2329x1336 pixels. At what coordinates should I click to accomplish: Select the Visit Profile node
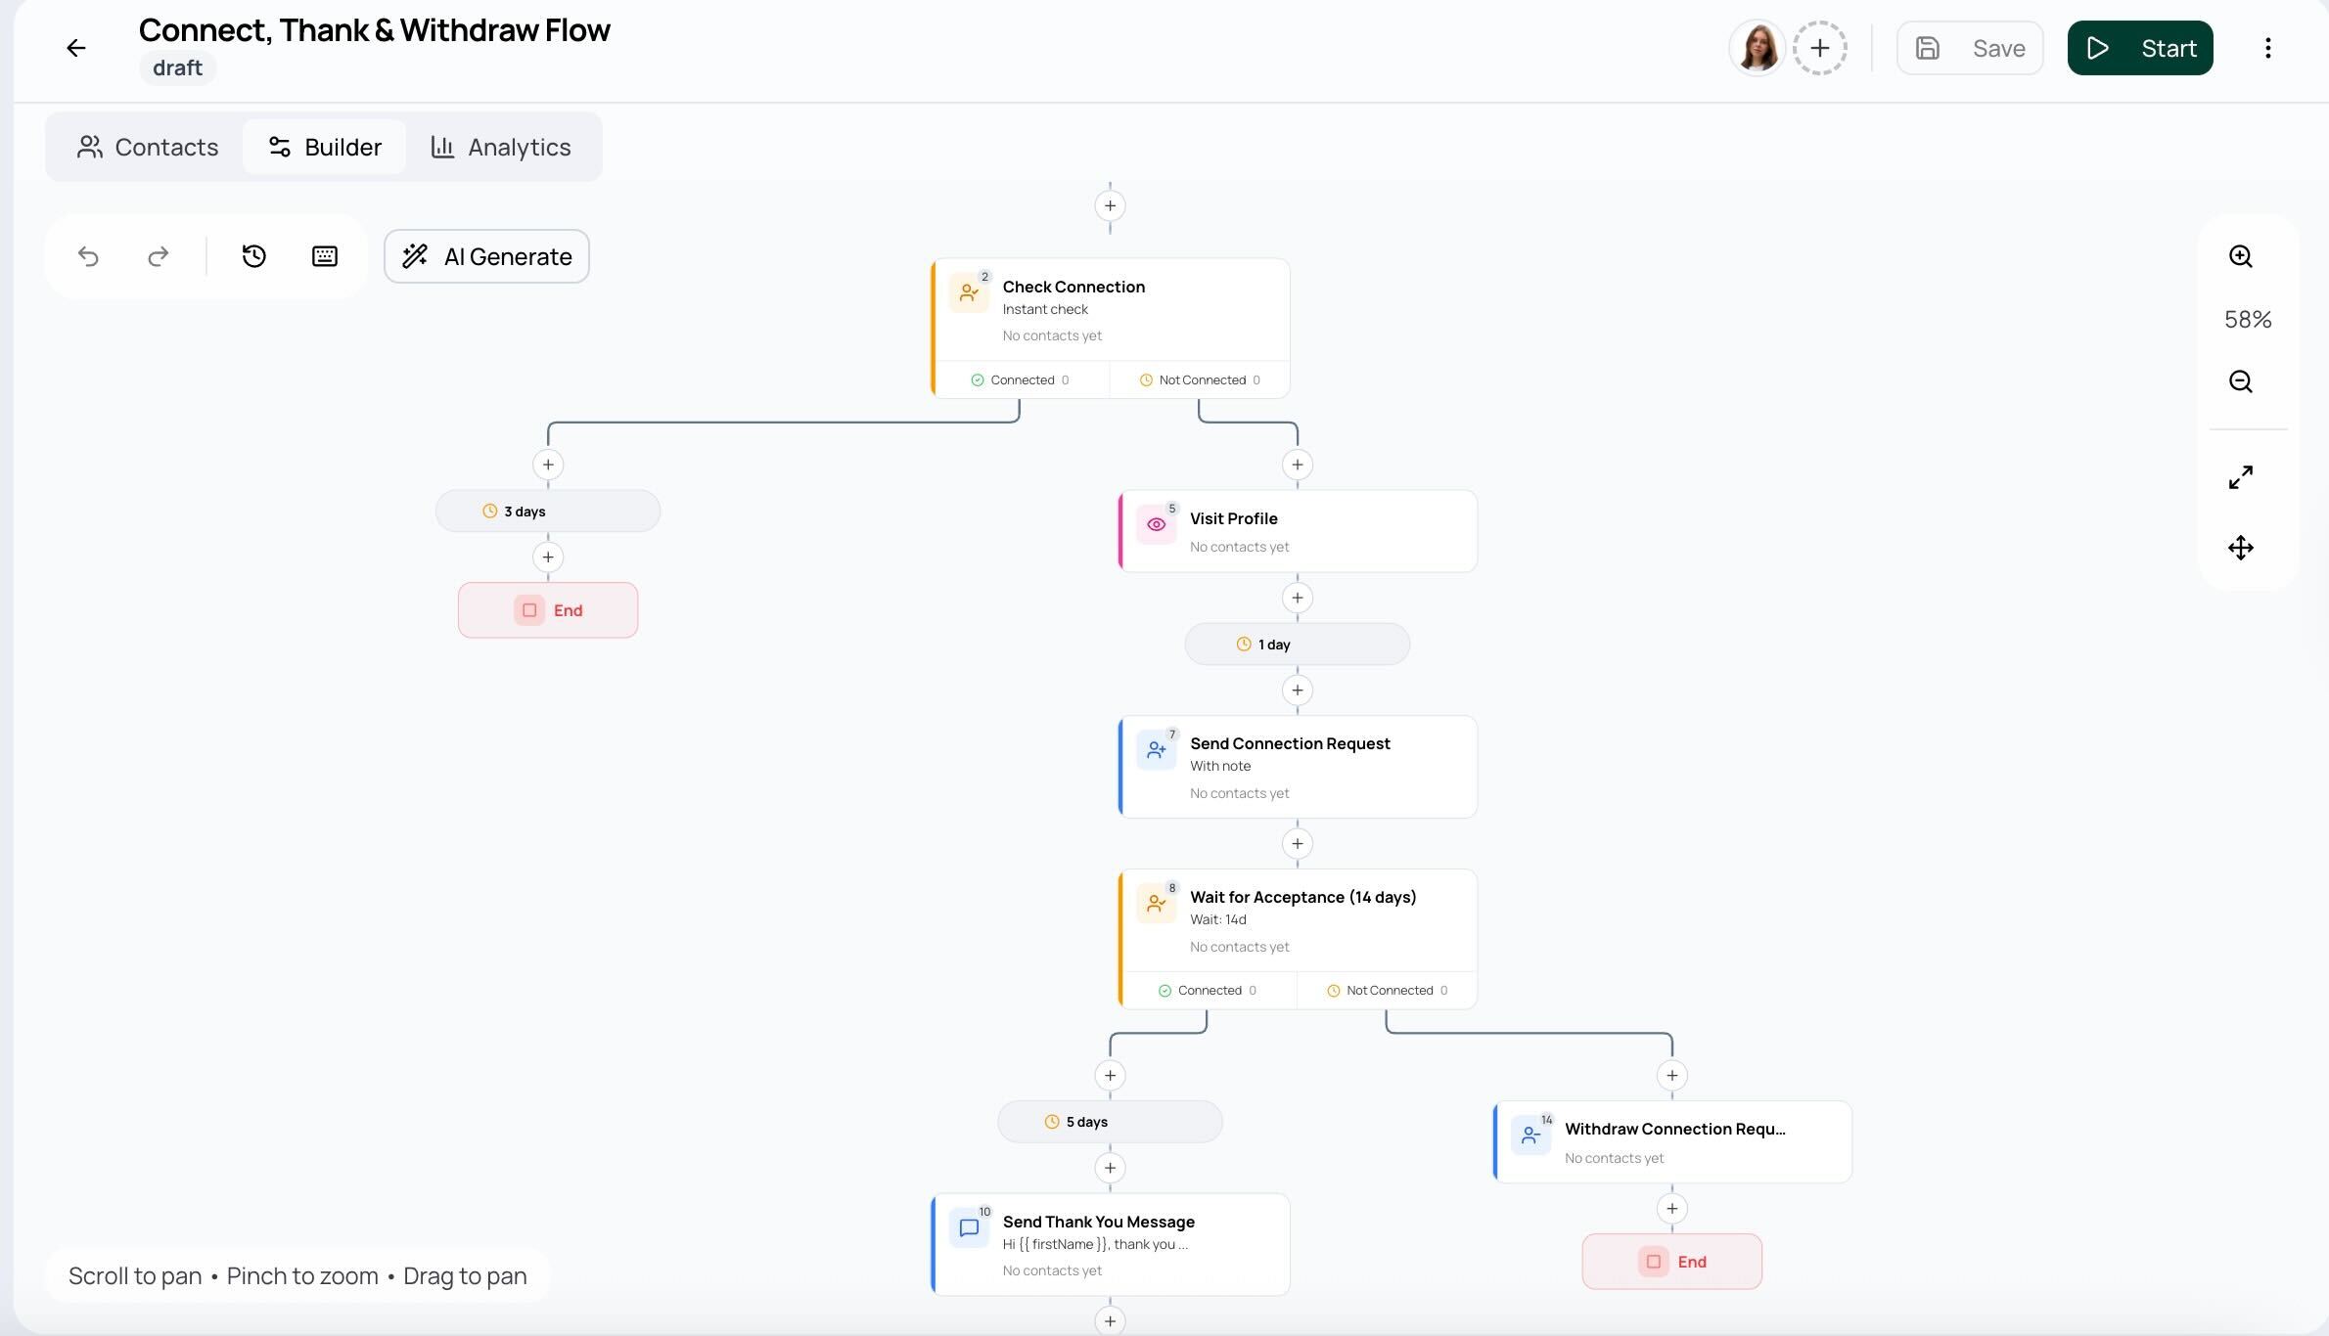(x=1298, y=531)
